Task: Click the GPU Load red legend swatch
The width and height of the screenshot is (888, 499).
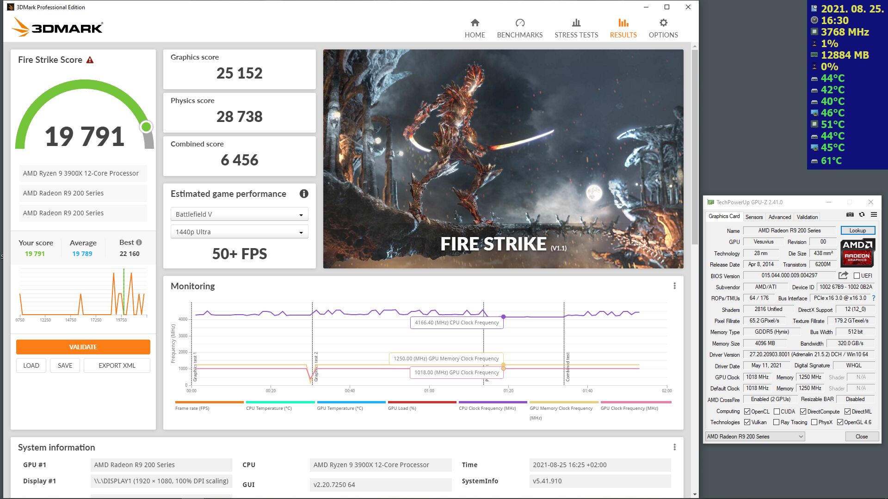Action: pos(422,402)
